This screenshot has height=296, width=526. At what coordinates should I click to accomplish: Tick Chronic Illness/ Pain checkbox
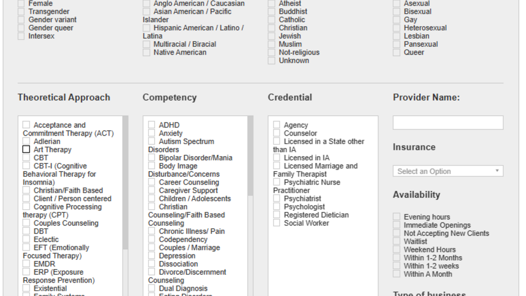(152, 231)
